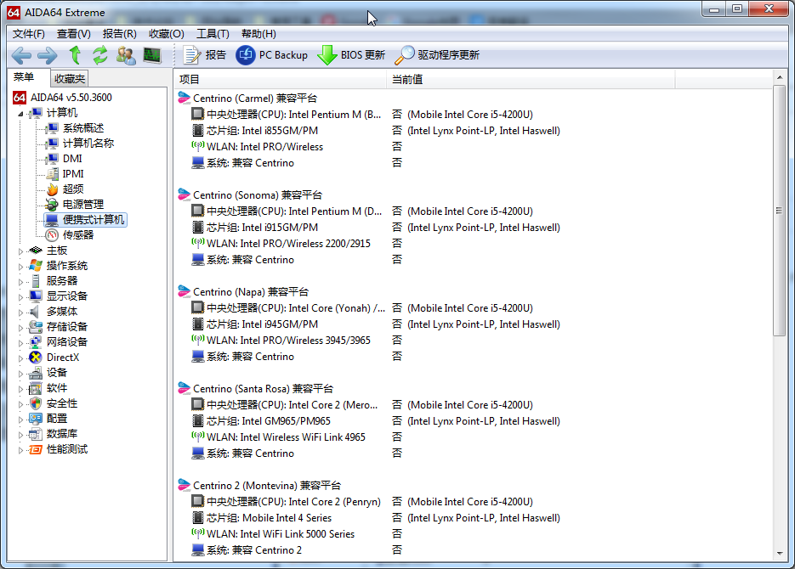Viewport: 795px width, 569px height.
Task: Open the 报告(R) menu
Action: (x=120, y=34)
